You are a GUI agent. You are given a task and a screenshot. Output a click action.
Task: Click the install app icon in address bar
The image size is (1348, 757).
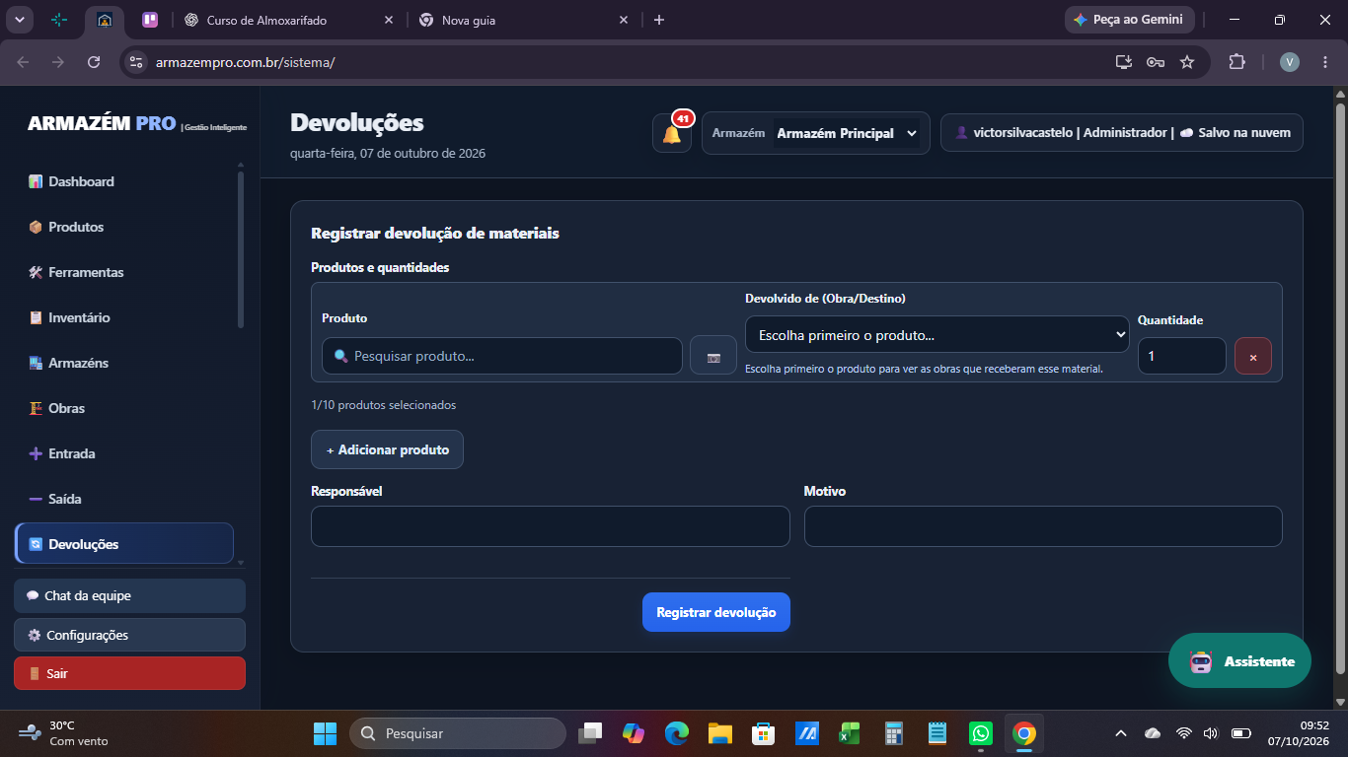coord(1123,62)
